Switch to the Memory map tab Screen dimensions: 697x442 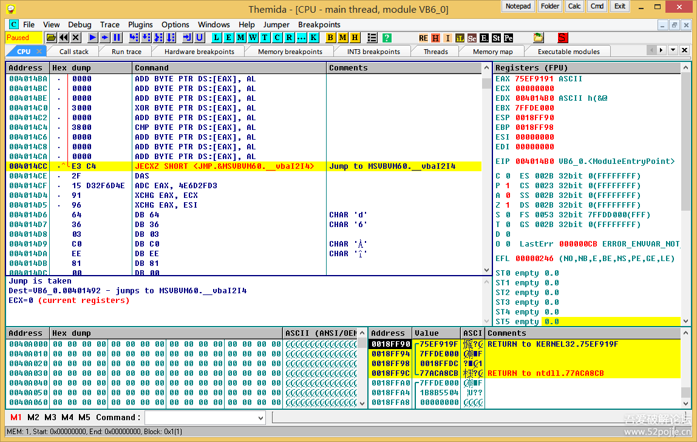click(492, 52)
